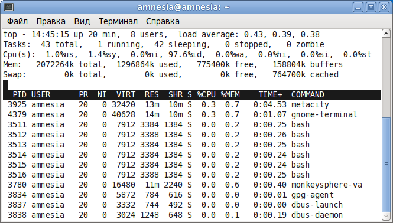Click VIRT value 40628

[124, 114]
